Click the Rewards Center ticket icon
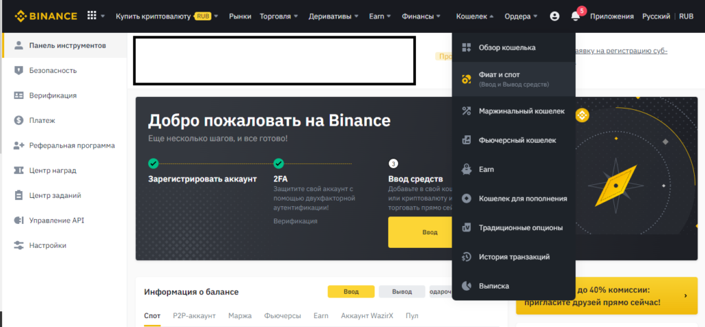Viewport: 705px width, 327px height. tap(19, 170)
